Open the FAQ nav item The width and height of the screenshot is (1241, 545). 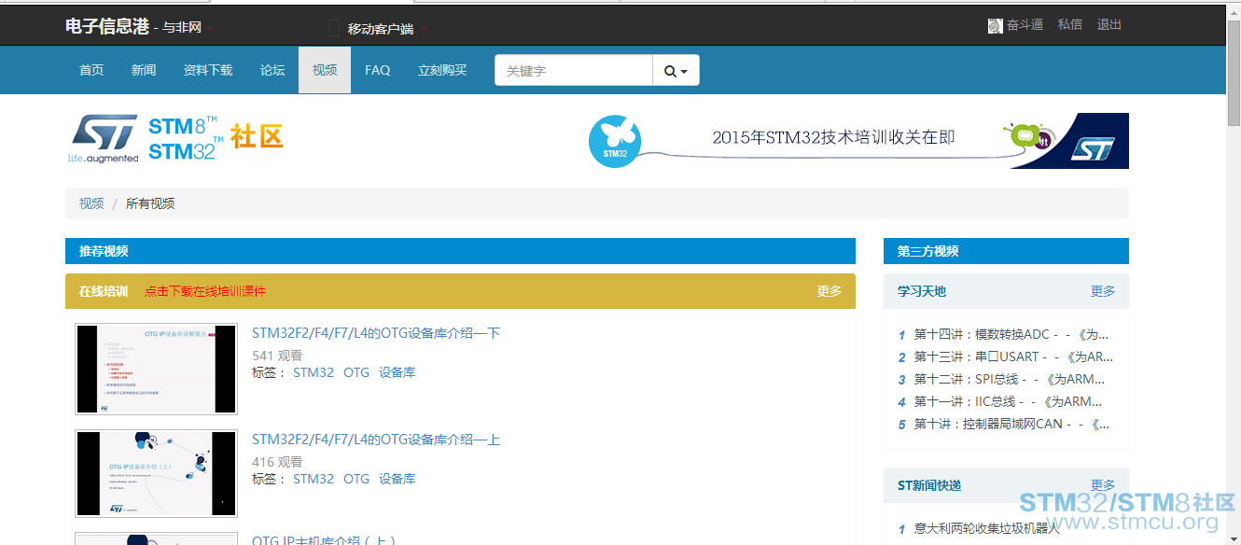tap(378, 70)
